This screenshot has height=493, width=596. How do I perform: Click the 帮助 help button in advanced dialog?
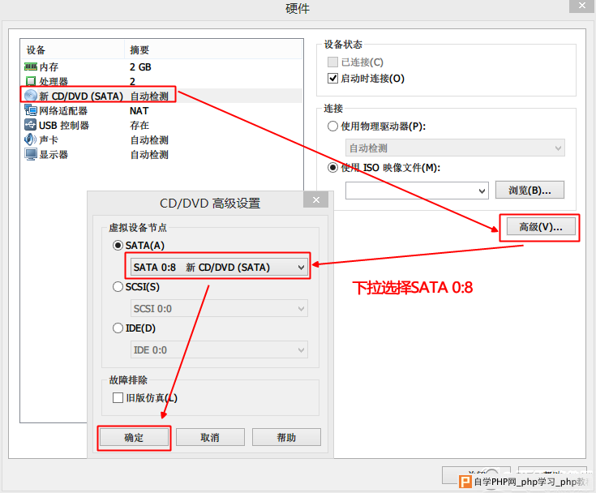(x=286, y=438)
